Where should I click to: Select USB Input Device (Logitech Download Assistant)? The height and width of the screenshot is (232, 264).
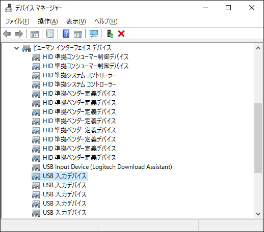[108, 167]
